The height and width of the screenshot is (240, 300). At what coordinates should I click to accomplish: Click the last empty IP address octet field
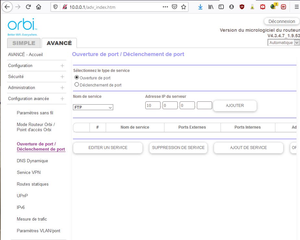pos(204,106)
